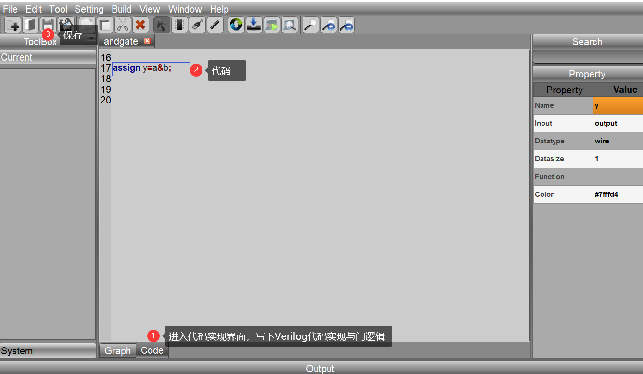Image resolution: width=643 pixels, height=374 pixels.
Task: Select the wire line tool
Action: [215, 25]
